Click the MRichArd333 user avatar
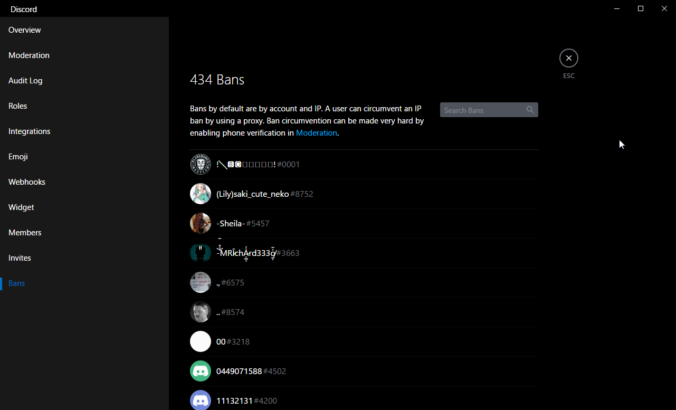Image resolution: width=676 pixels, height=410 pixels. point(201,253)
